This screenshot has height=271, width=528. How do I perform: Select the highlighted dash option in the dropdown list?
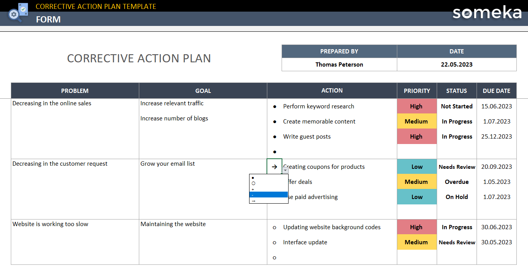pos(268,195)
